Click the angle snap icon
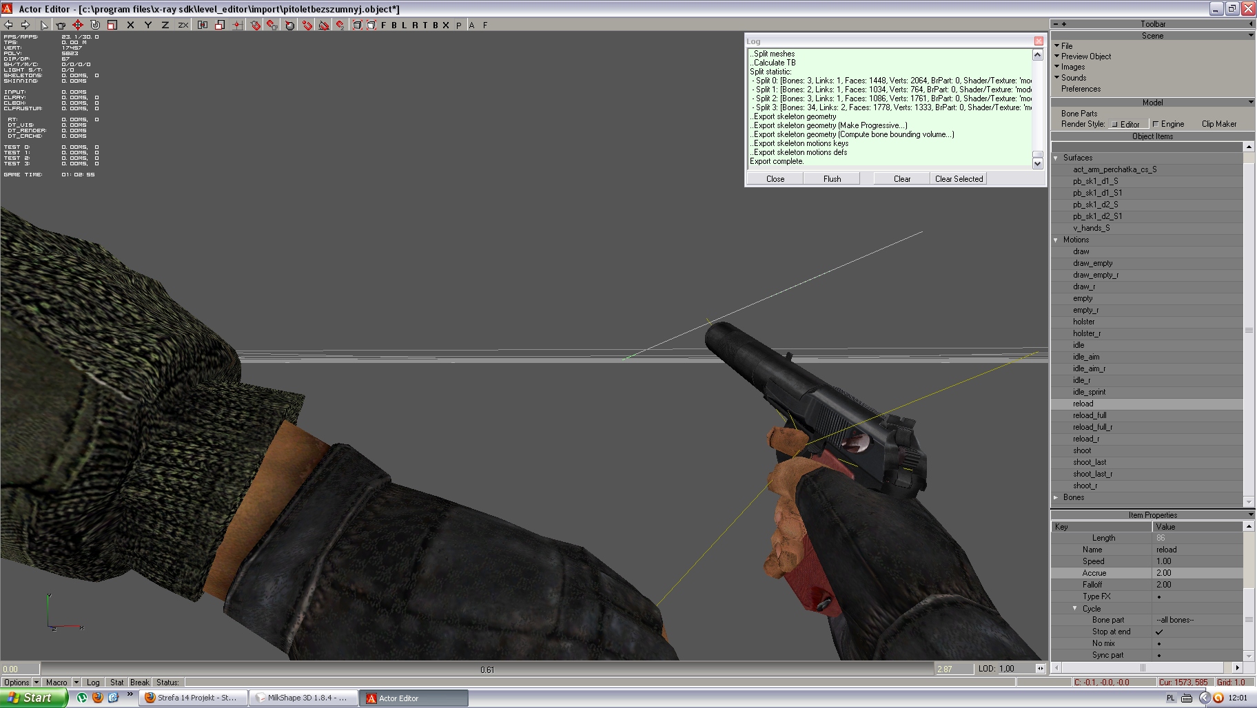This screenshot has width=1257, height=708. [x=324, y=25]
